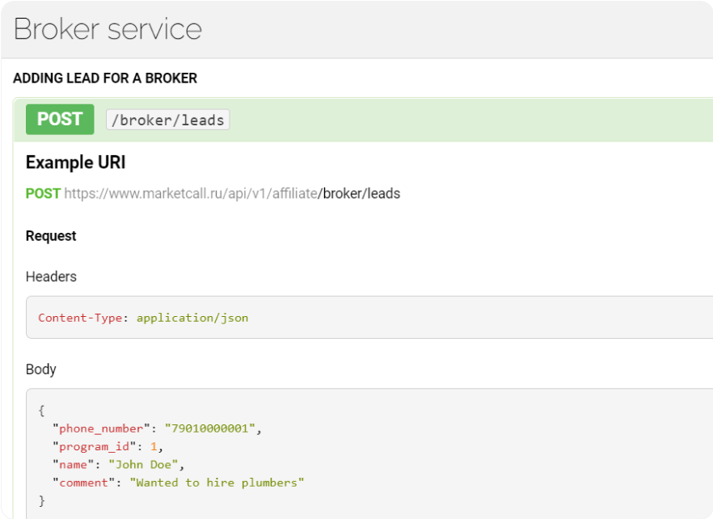Click the bold /broker/leads URI suffix
This screenshot has width=713, height=519.
pyautogui.click(x=359, y=194)
